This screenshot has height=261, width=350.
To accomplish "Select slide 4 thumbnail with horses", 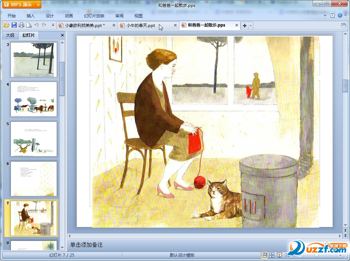I will 34,99.
